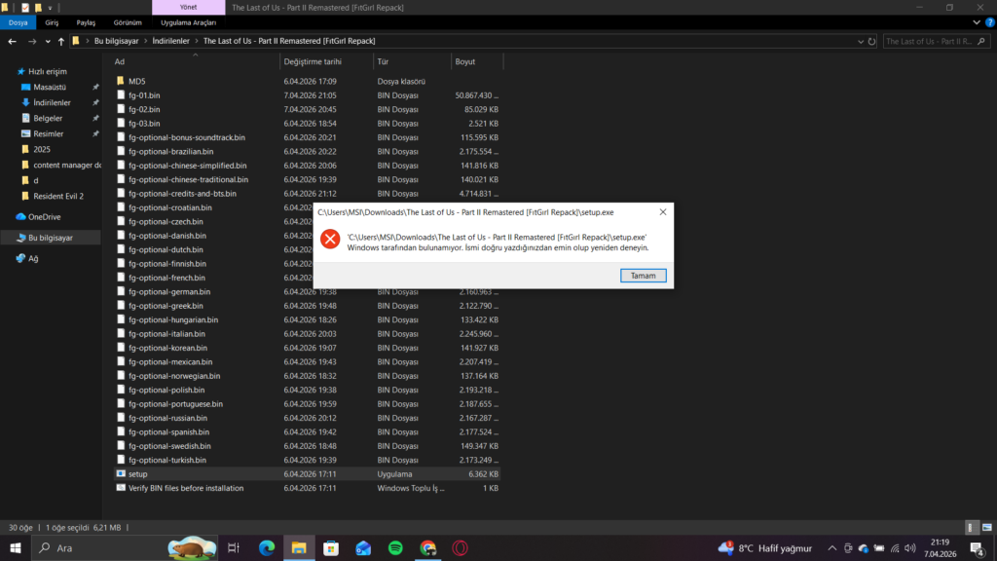Image resolution: width=997 pixels, height=561 pixels.
Task: Open File Explorer taskbar icon
Action: [299, 547]
